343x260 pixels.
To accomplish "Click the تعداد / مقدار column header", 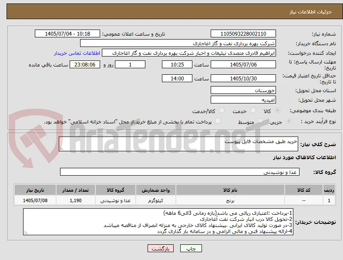I will point(75,190).
